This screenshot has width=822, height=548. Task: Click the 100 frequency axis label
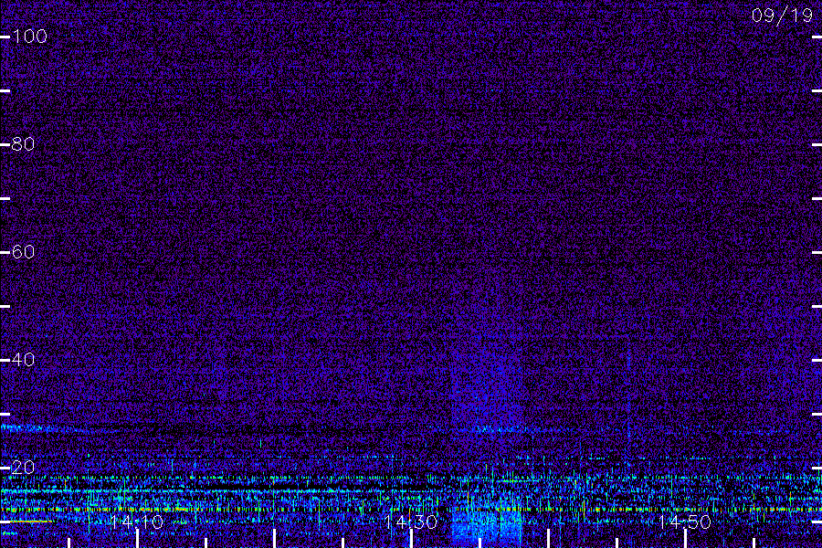(x=30, y=37)
